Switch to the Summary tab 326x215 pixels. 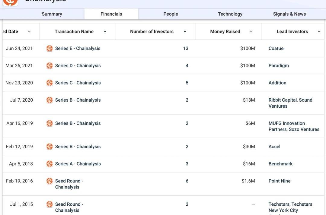(52, 14)
